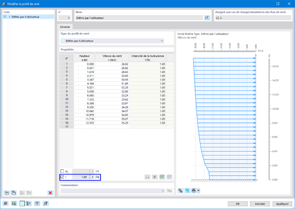Click the edit name icon beside Nom field

coord(207,18)
